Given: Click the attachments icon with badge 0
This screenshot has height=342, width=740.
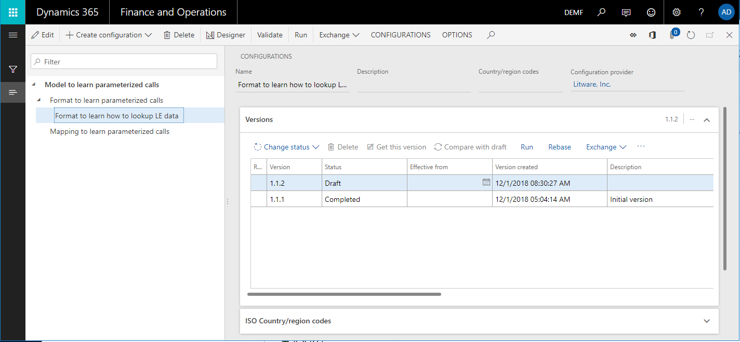Looking at the screenshot, I should pyautogui.click(x=673, y=34).
